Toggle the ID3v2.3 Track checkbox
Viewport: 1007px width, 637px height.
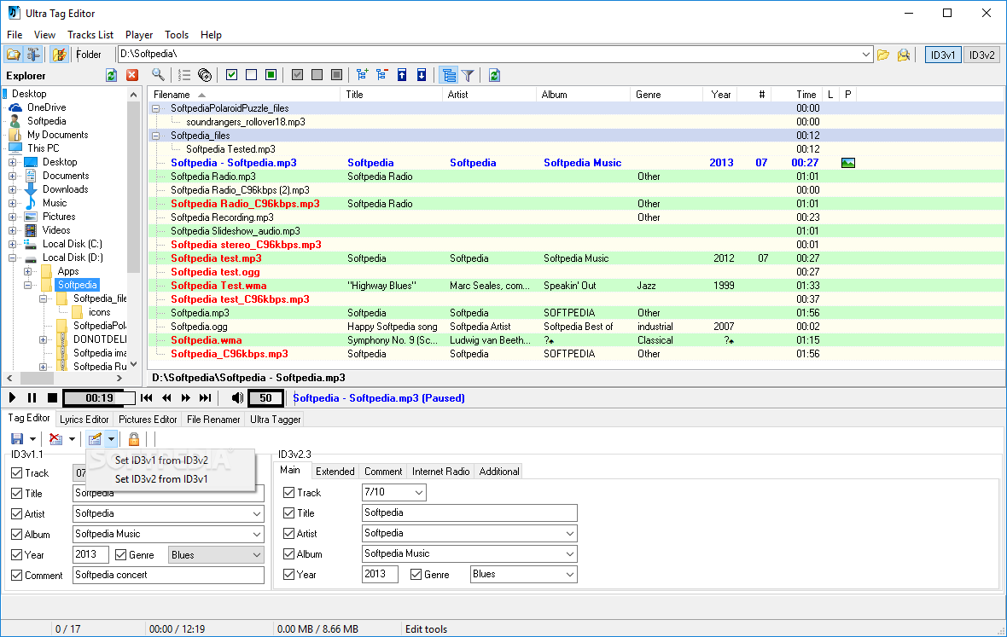pos(289,493)
